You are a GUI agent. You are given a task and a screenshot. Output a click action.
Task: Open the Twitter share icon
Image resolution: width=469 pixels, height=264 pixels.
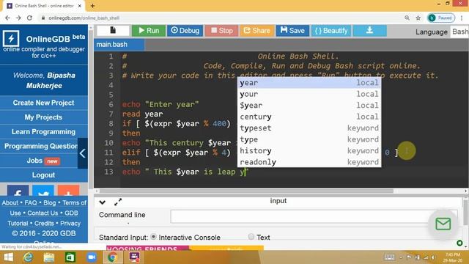coord(43,191)
